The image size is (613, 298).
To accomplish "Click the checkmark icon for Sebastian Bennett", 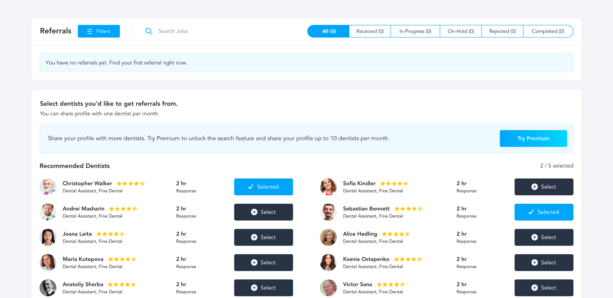I will (x=531, y=212).
